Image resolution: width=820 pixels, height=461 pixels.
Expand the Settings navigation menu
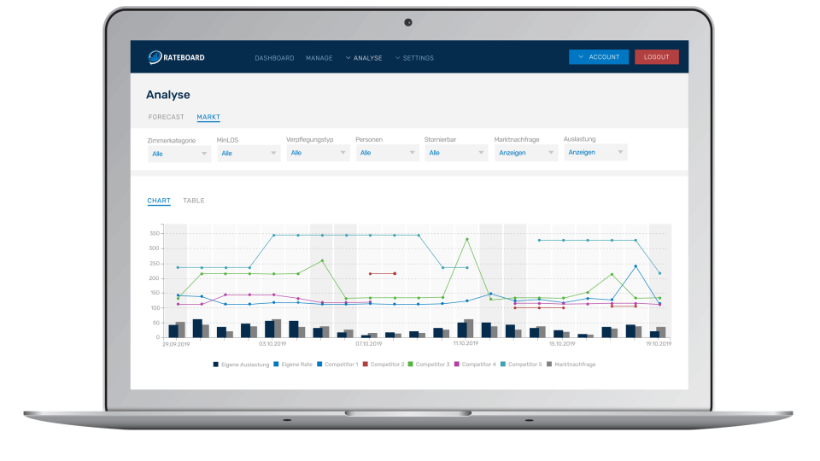(415, 58)
